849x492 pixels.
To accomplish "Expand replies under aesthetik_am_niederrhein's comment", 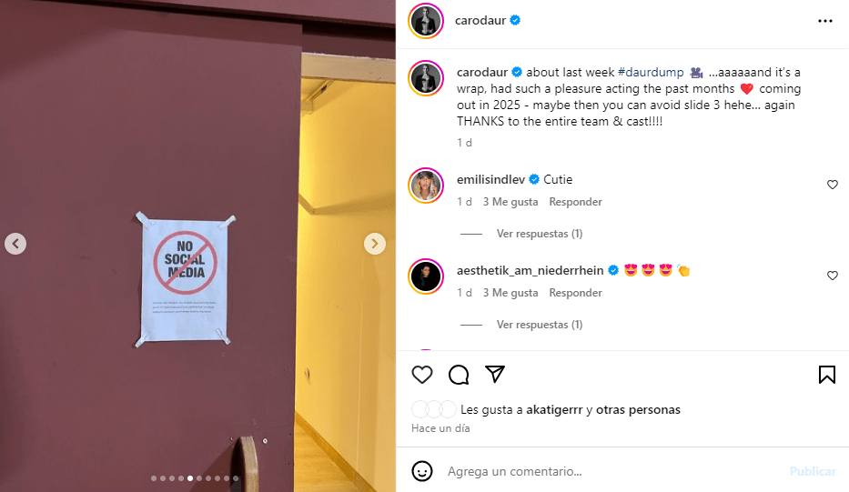I will click(x=540, y=325).
